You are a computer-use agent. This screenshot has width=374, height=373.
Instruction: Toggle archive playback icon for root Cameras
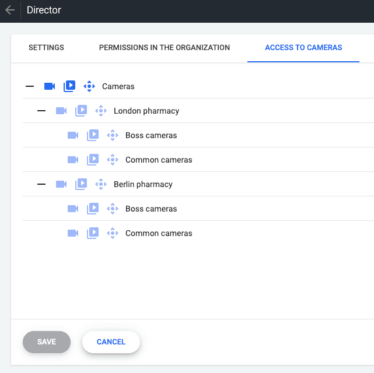pos(69,86)
